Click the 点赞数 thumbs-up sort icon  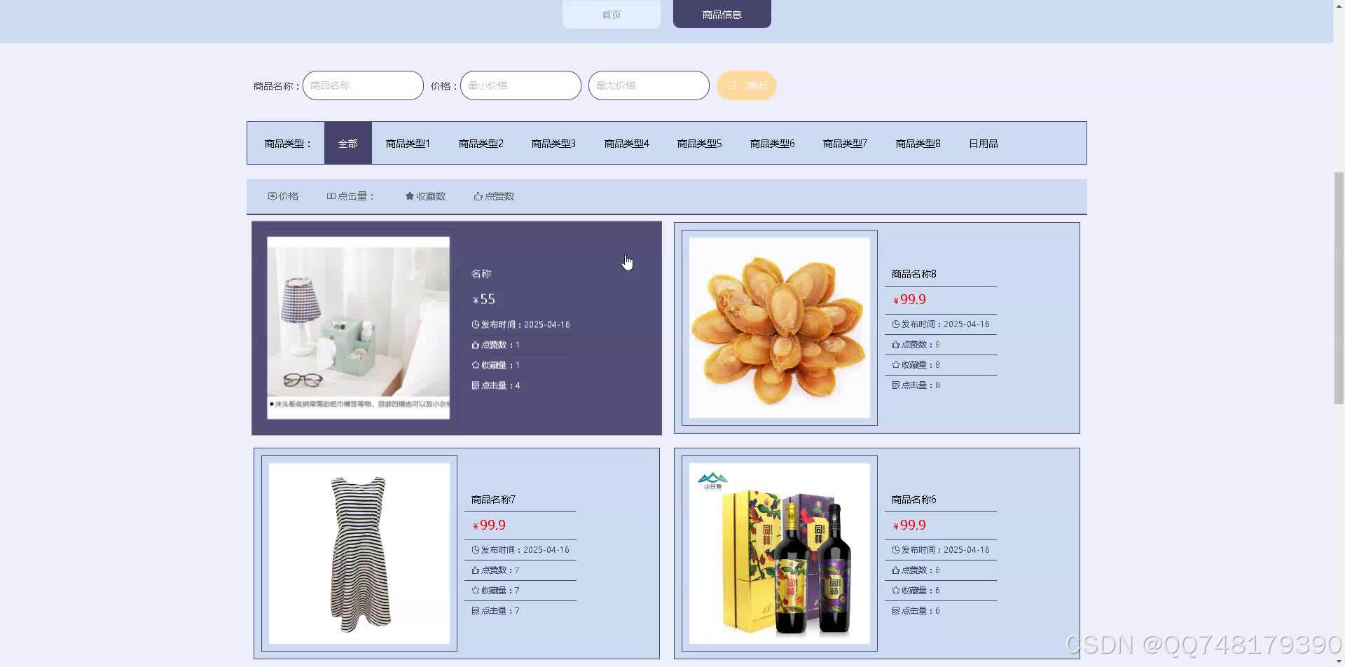click(478, 196)
